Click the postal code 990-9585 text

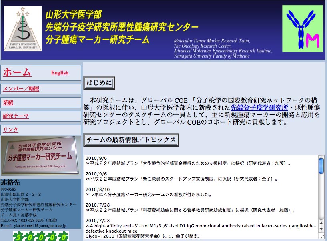(x=8, y=189)
